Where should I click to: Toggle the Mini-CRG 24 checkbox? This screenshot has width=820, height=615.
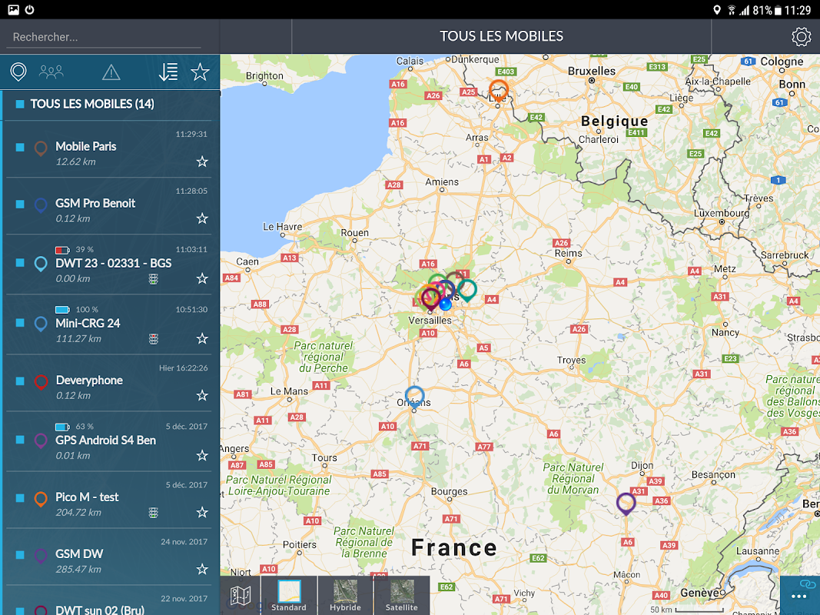point(20,323)
